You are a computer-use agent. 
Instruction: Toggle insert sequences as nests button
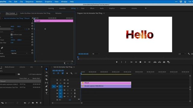coord(54,73)
